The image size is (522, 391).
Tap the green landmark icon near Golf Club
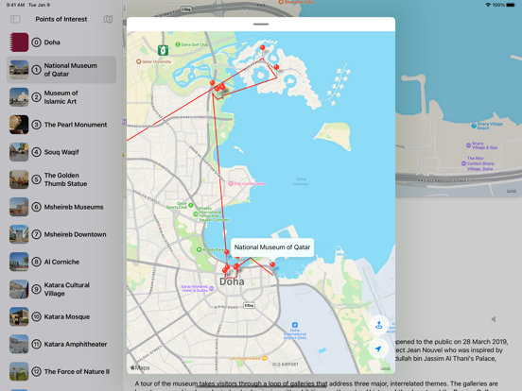163,50
